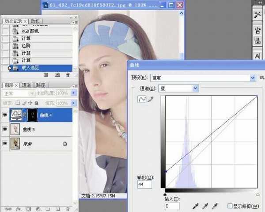Open the layer blend mode dropdown
Image resolution: width=265 pixels, height=212 pixels.
click(x=19, y=93)
